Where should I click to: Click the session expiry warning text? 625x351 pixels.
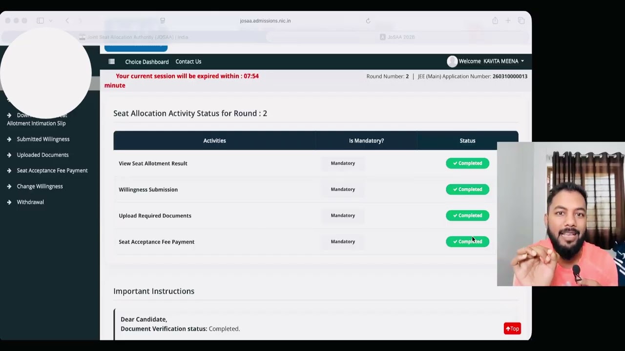tap(182, 80)
